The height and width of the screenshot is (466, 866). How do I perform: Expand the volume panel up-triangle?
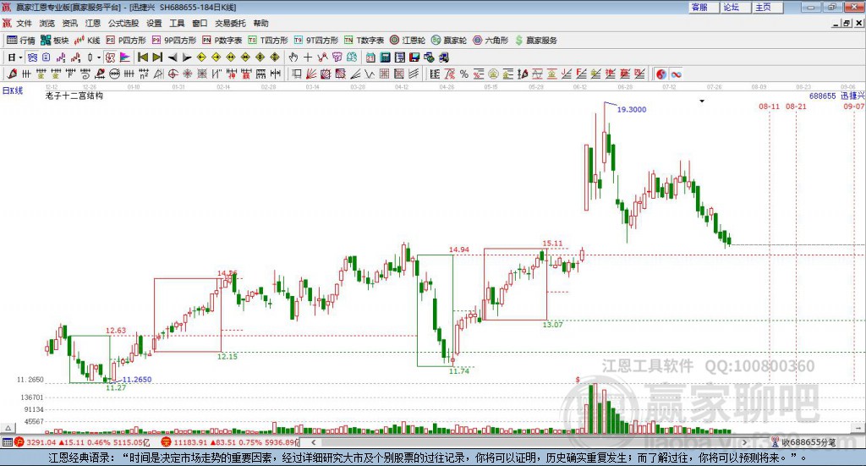(8, 428)
